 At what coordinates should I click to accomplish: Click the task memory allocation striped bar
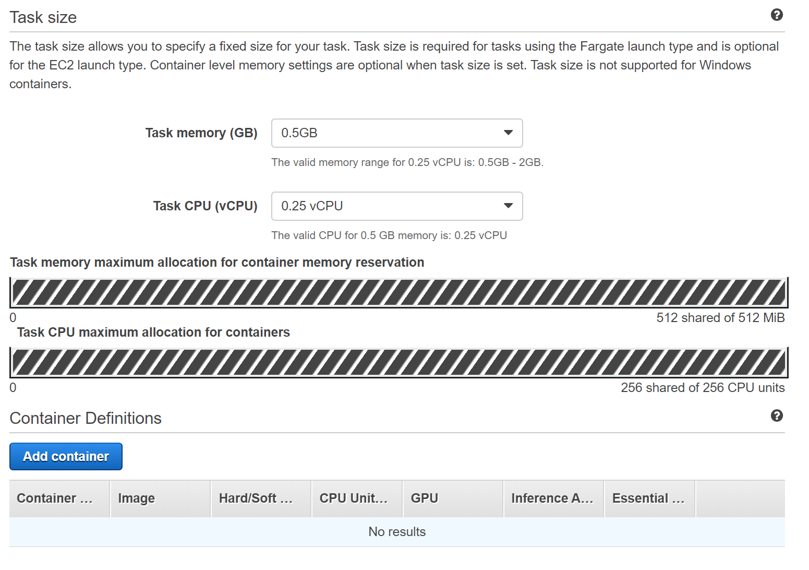coord(399,292)
